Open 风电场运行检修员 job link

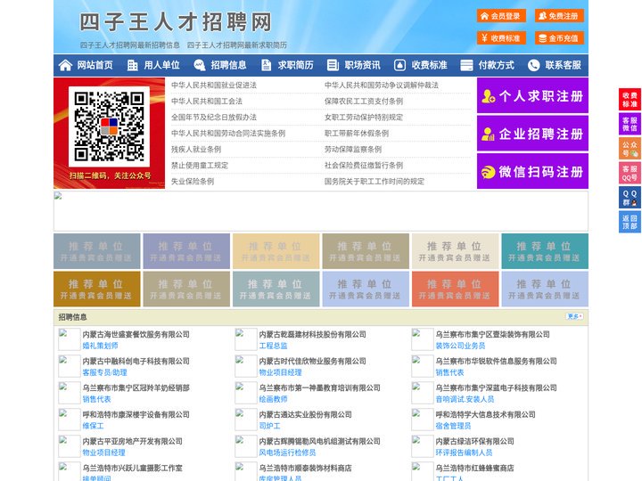(x=287, y=452)
